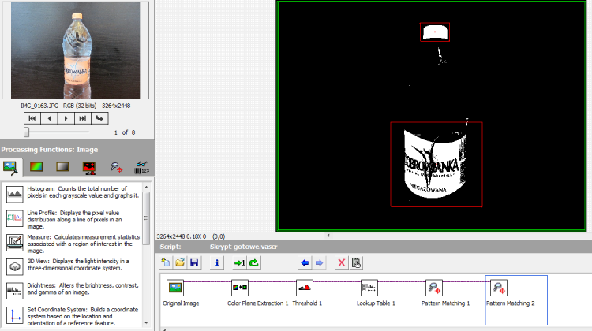This screenshot has height=331, width=592.
Task: Run the script once
Action: (239, 262)
